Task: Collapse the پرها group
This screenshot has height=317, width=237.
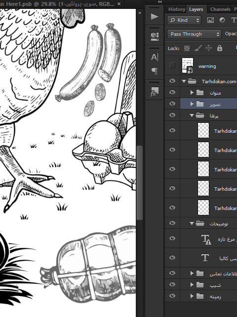Action: click(192, 115)
